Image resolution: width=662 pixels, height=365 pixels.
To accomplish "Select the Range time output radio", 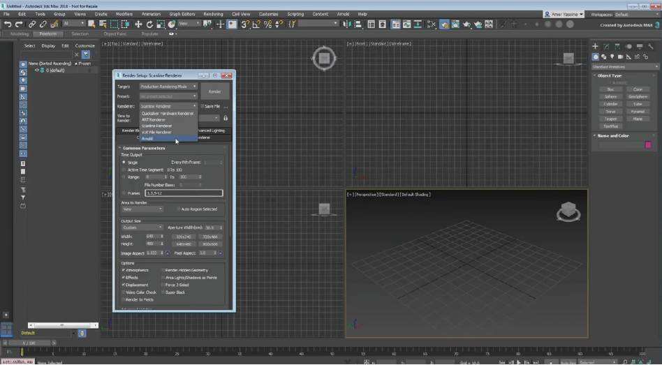I will (124, 177).
